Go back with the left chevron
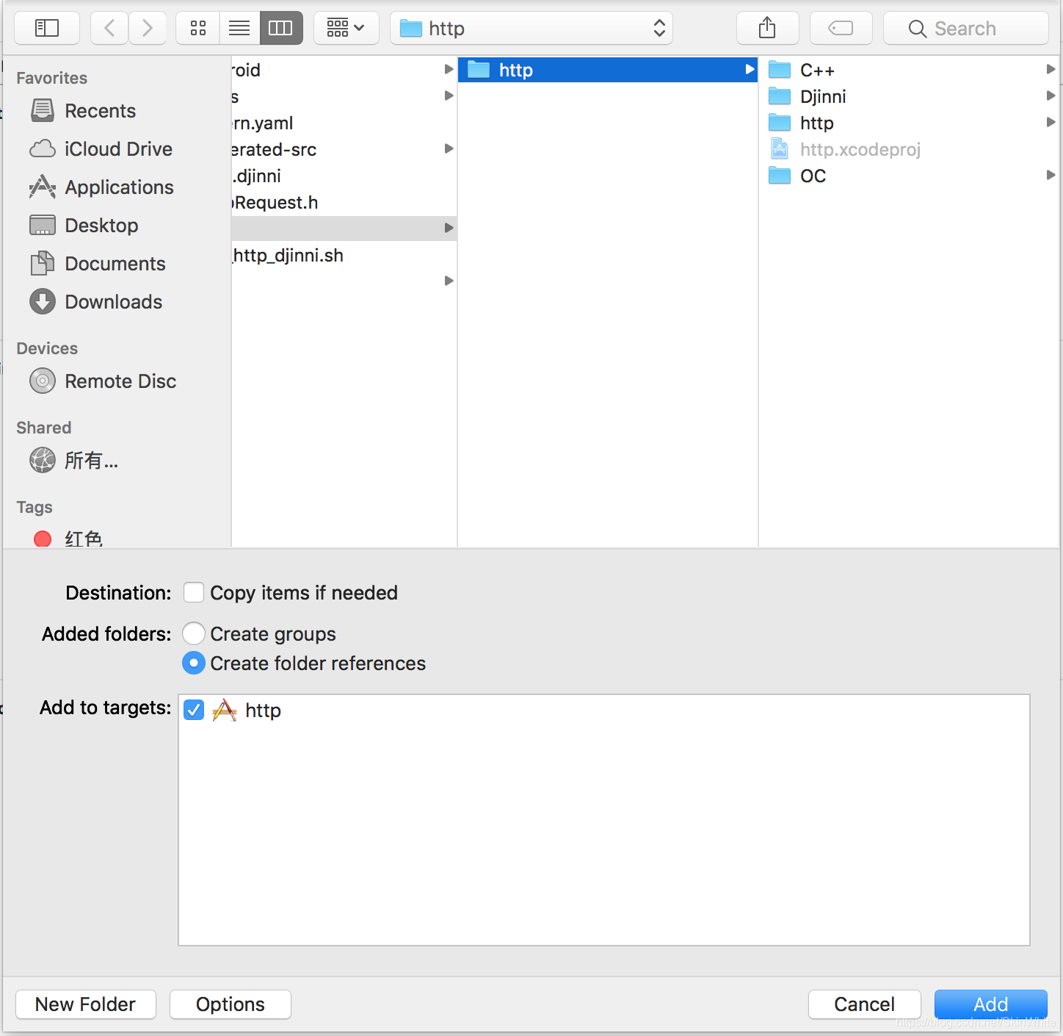 tap(109, 28)
